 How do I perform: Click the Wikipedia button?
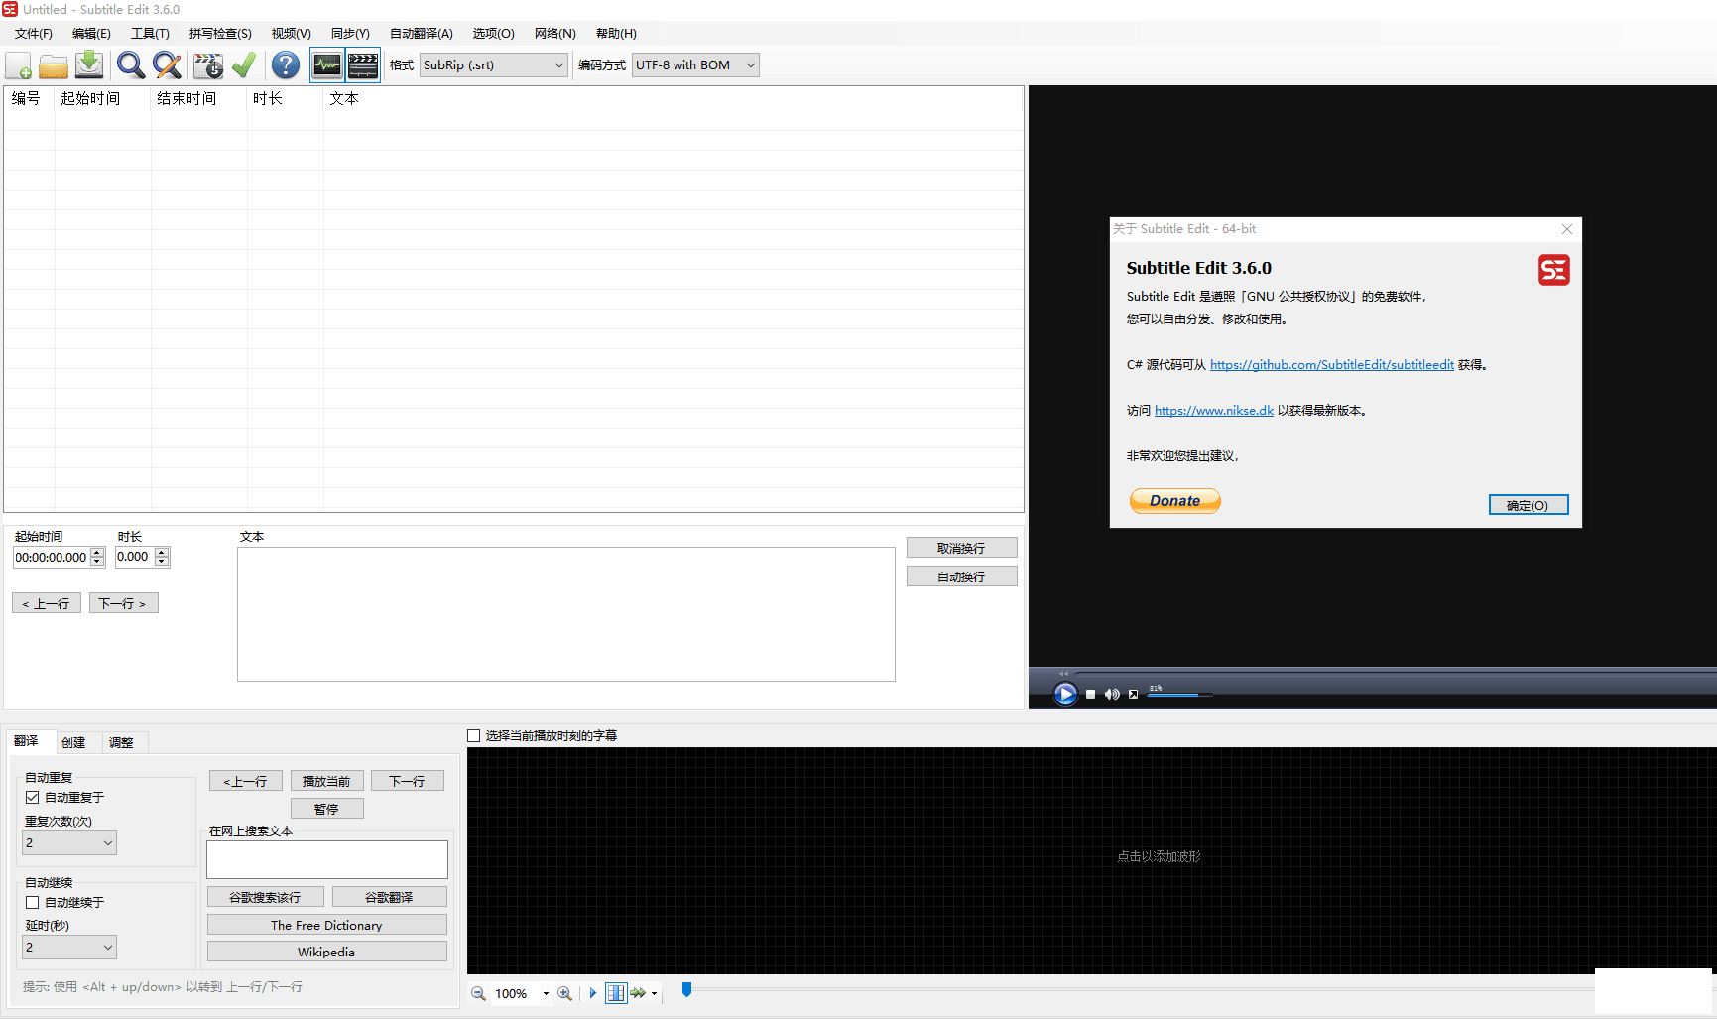[326, 952]
